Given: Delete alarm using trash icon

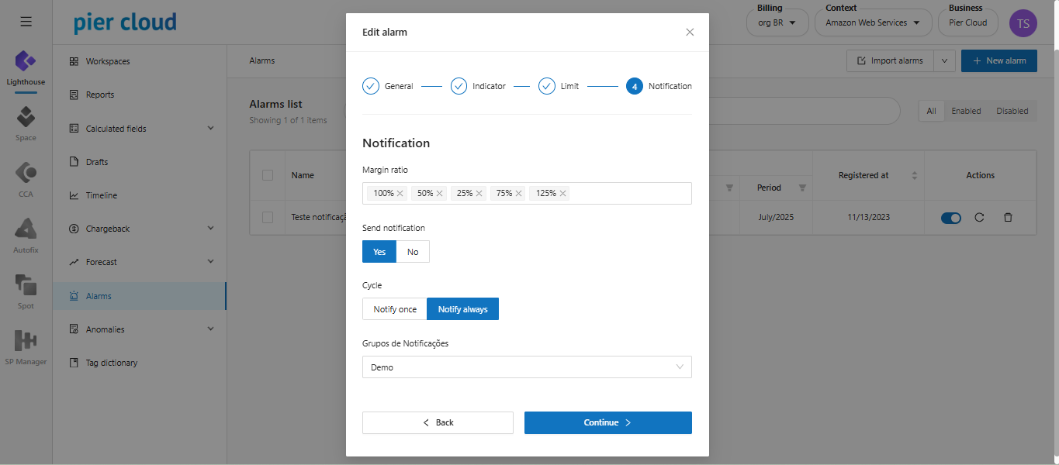Looking at the screenshot, I should click(1008, 218).
